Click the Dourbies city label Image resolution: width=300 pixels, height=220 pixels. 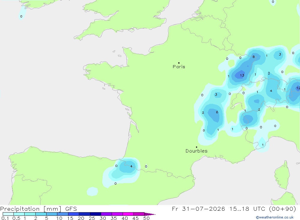tap(196, 151)
